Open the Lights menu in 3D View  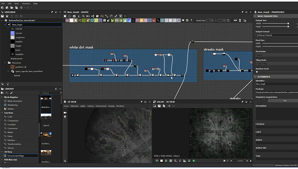coord(83,106)
